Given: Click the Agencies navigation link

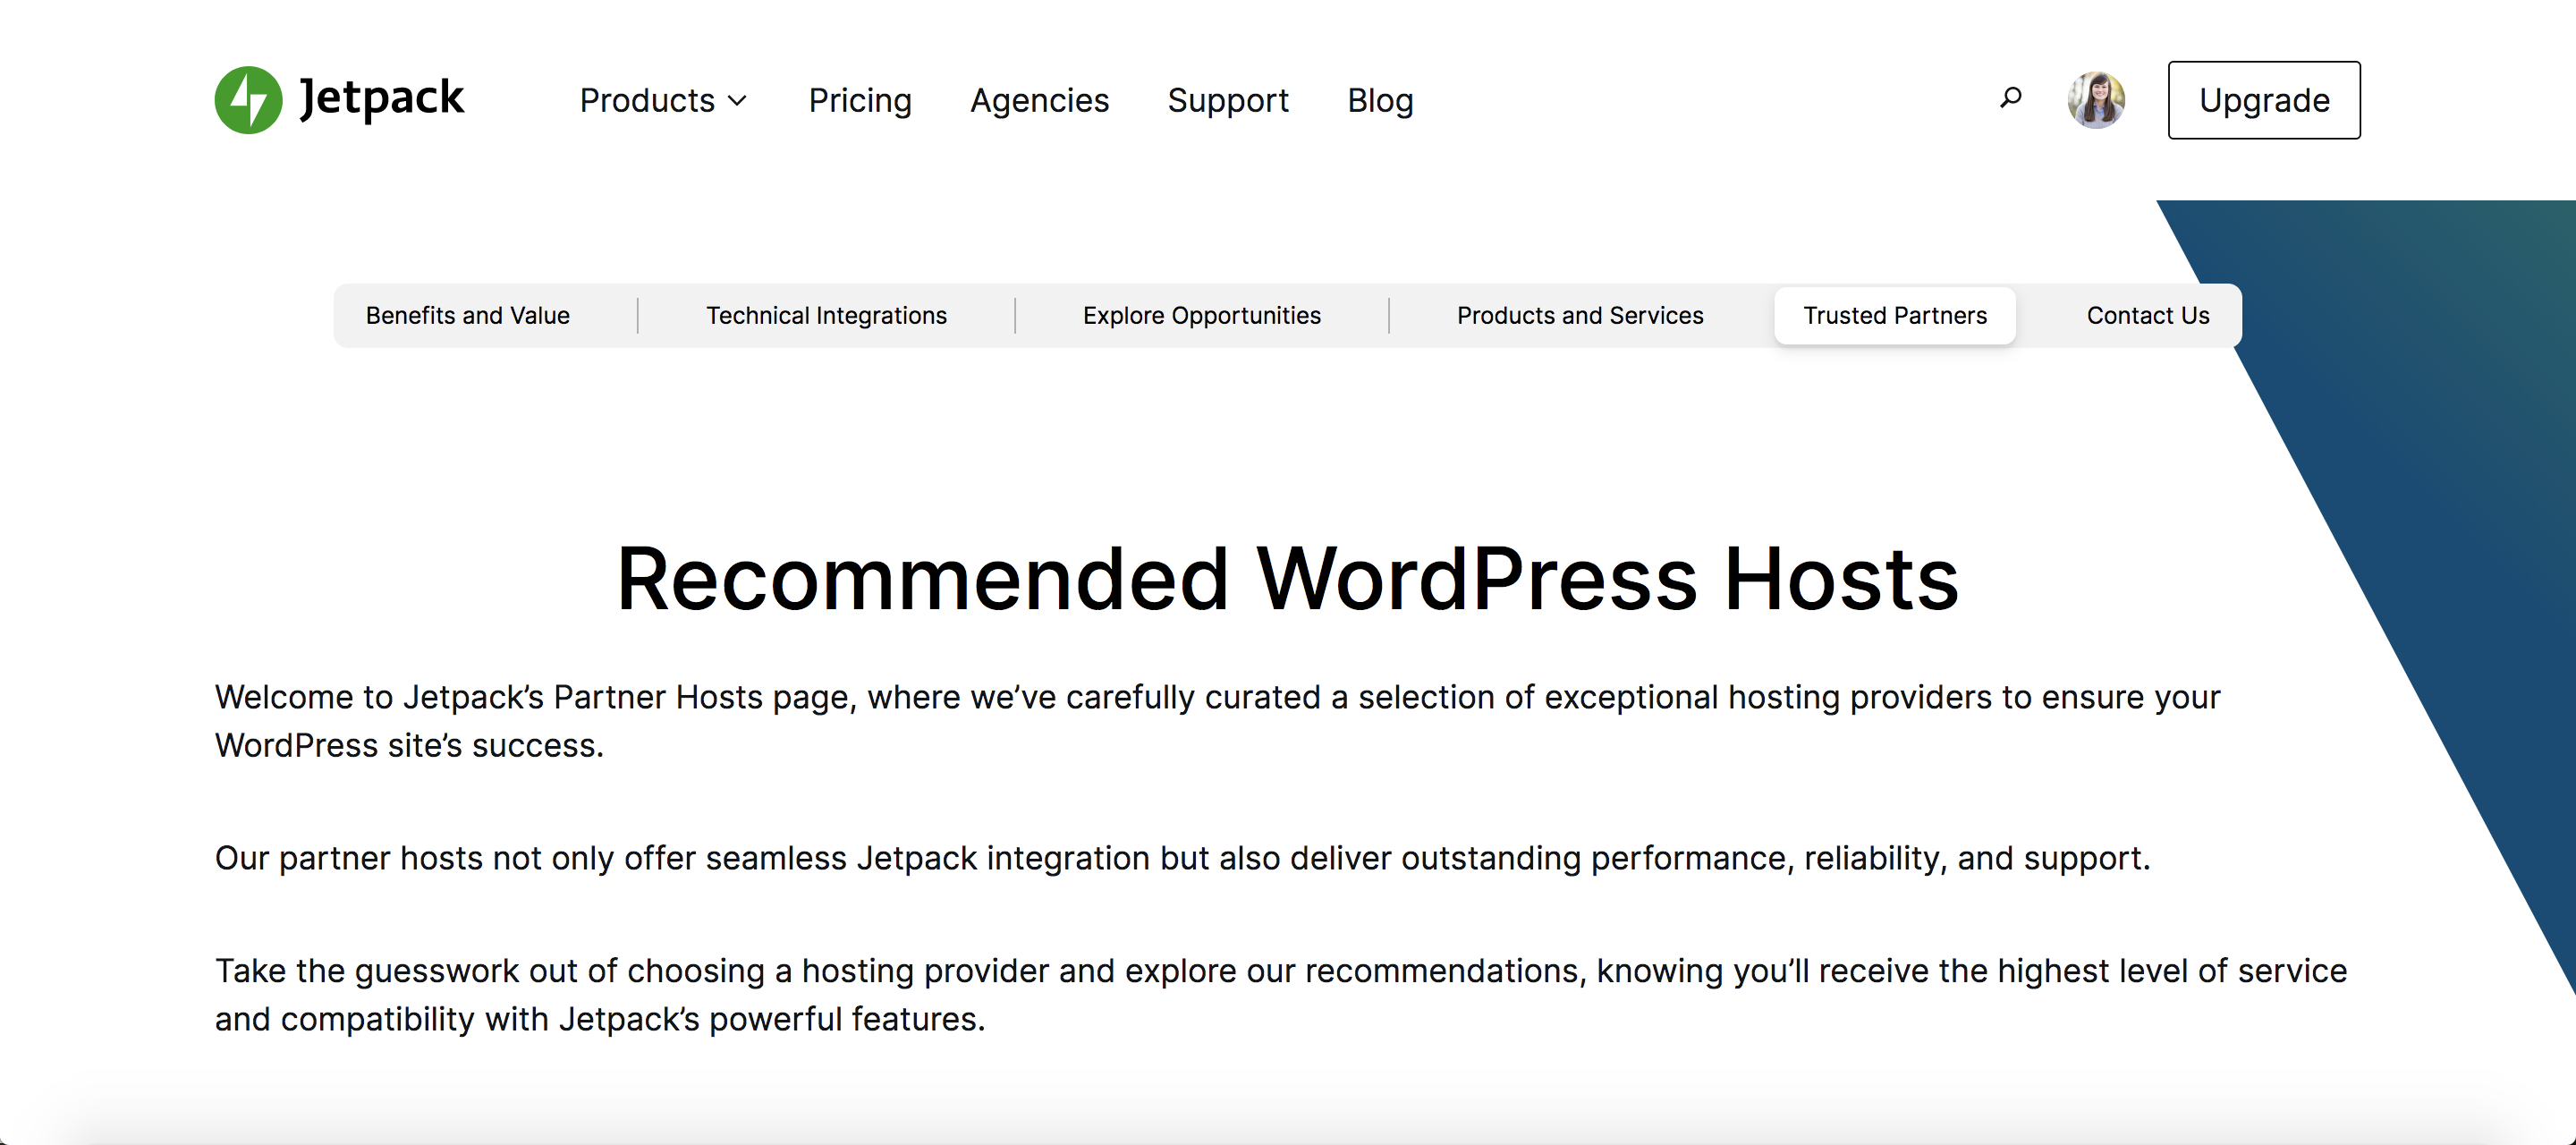Looking at the screenshot, I should point(1041,98).
